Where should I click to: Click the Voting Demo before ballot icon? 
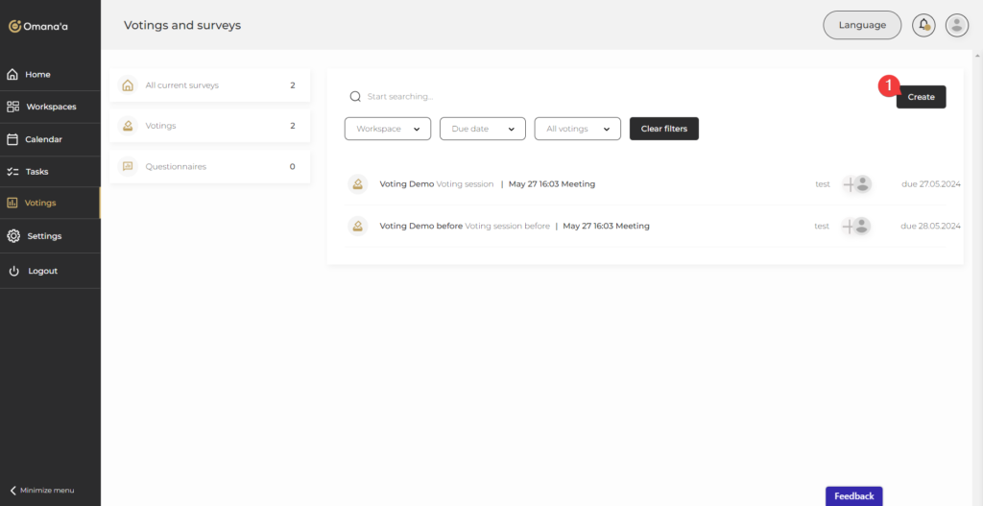(x=357, y=227)
